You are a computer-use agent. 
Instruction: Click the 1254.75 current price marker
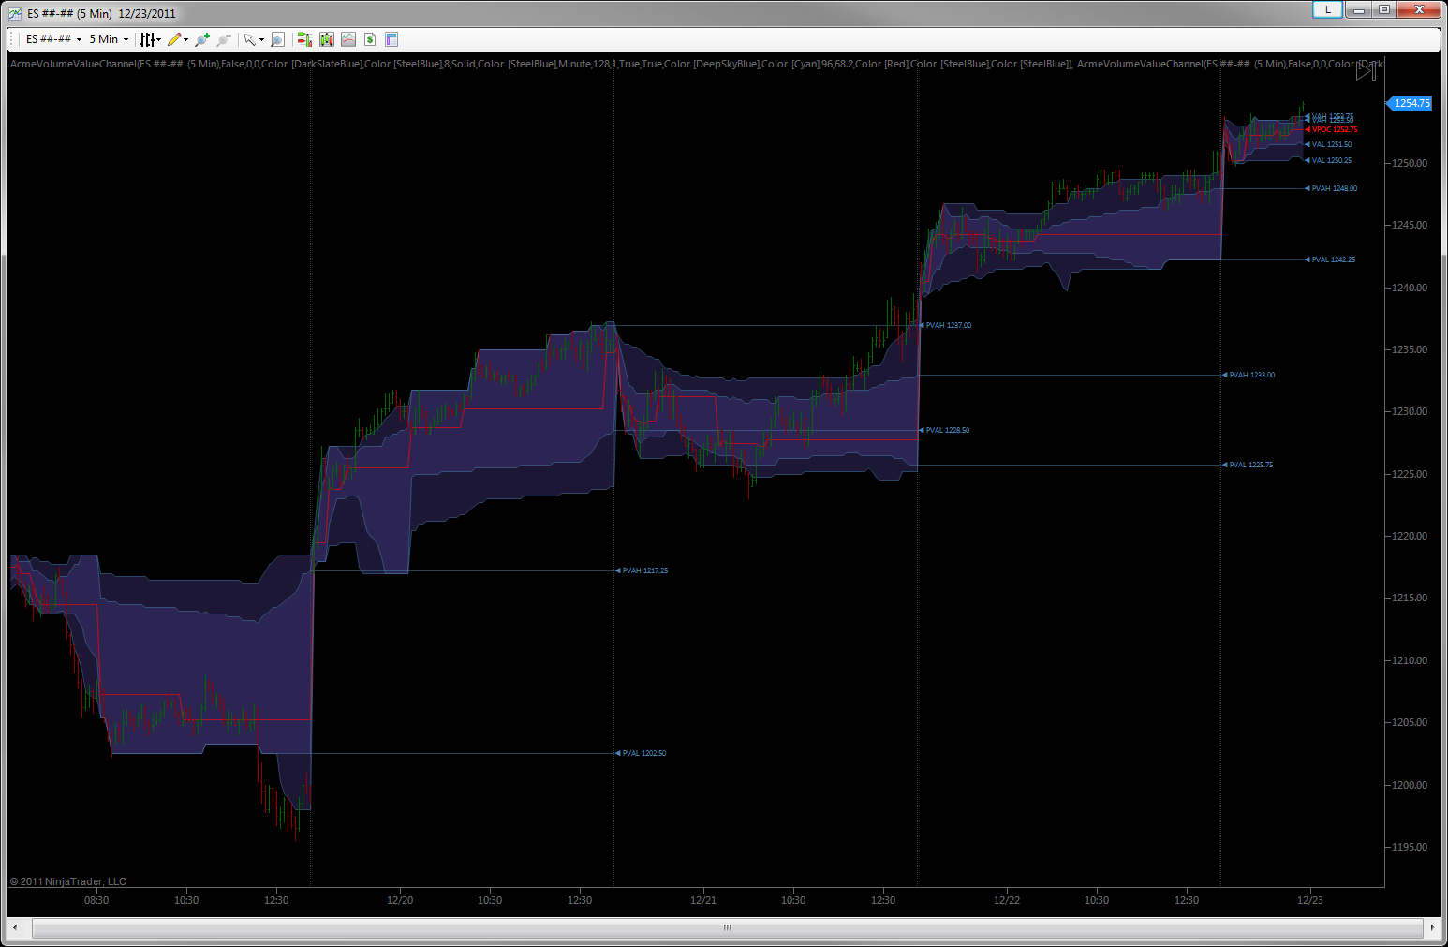(x=1411, y=103)
